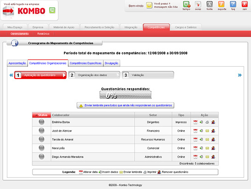Go to previous step with left double arrow
The height and width of the screenshot is (189, 251).
pos(11,75)
